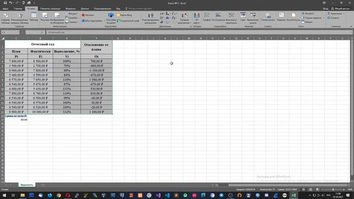Click the Share (Общий доступ) button
This screenshot has width=354, height=199.
coord(340,9)
